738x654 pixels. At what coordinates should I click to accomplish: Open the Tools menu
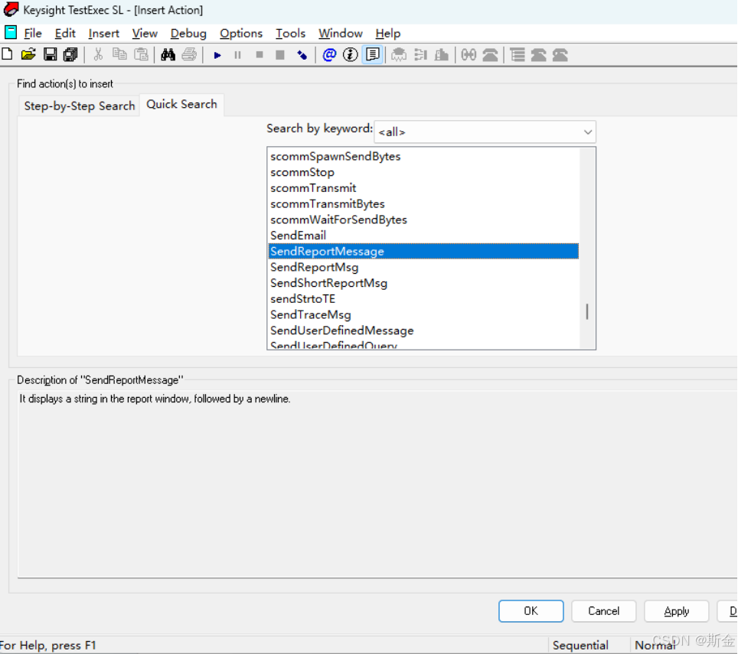click(x=290, y=34)
